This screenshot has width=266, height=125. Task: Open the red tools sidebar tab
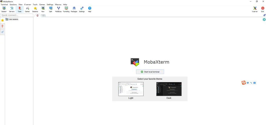point(2,26)
